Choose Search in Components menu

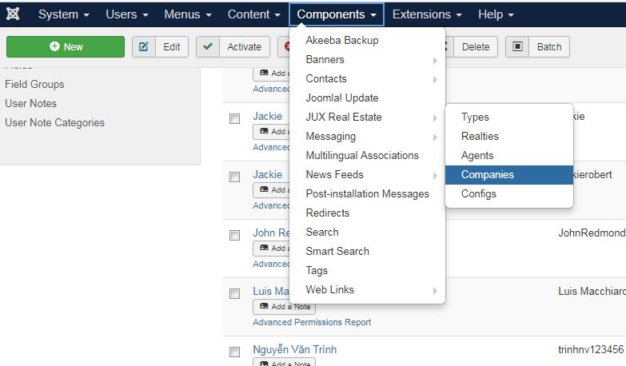coord(322,232)
